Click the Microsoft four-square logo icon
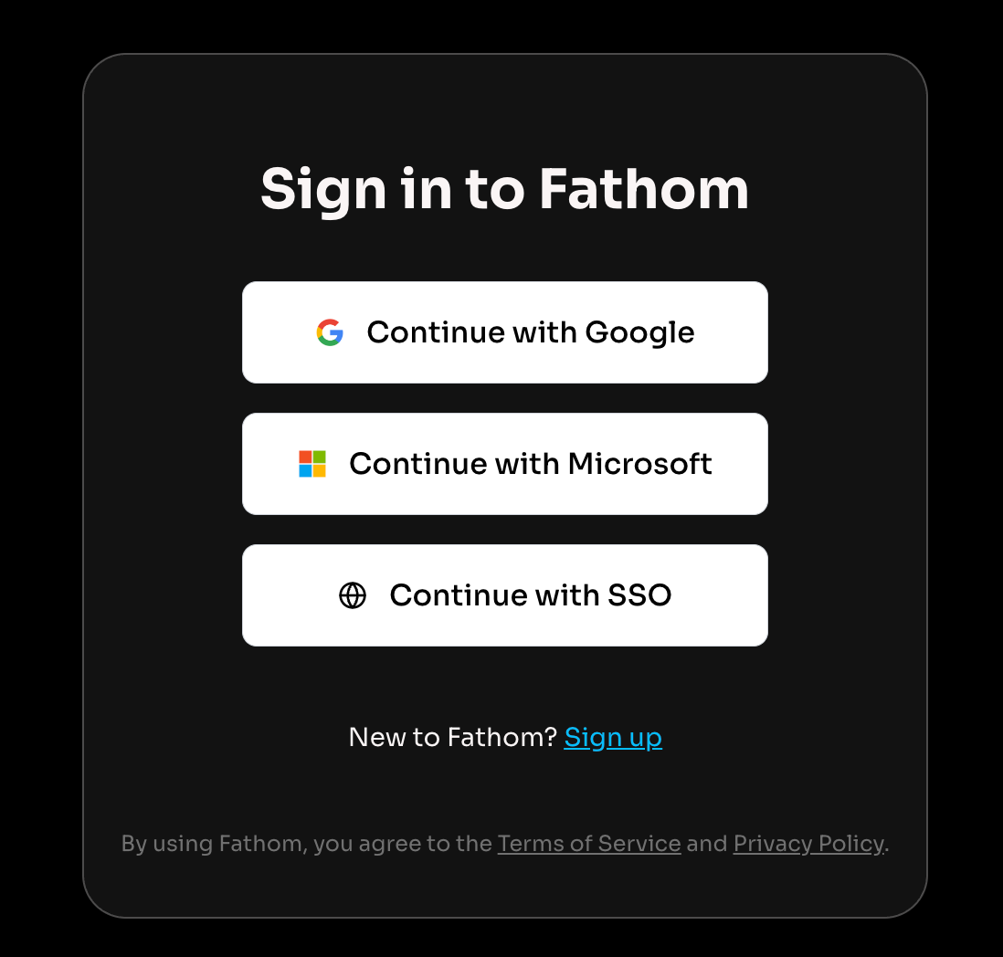 tap(312, 464)
